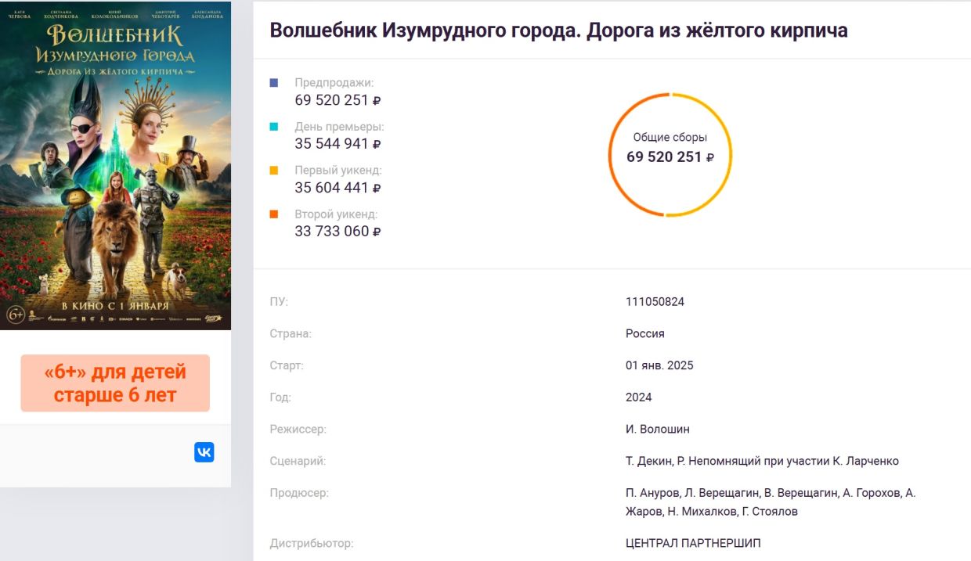Click the screenwriters line with Т. Декин

762,461
